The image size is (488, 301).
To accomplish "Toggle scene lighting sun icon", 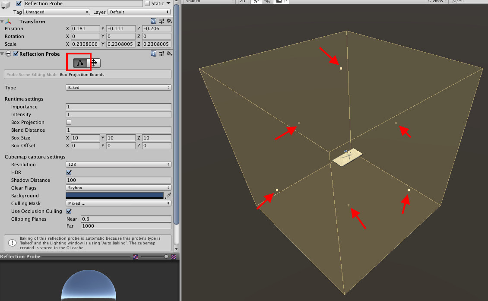I will click(x=256, y=1).
